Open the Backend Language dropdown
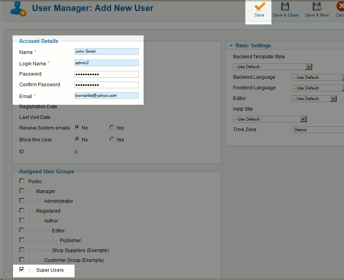This screenshot has width=344, height=280. 318,78
